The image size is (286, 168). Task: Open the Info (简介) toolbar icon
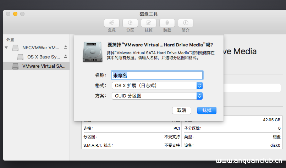(x=185, y=23)
